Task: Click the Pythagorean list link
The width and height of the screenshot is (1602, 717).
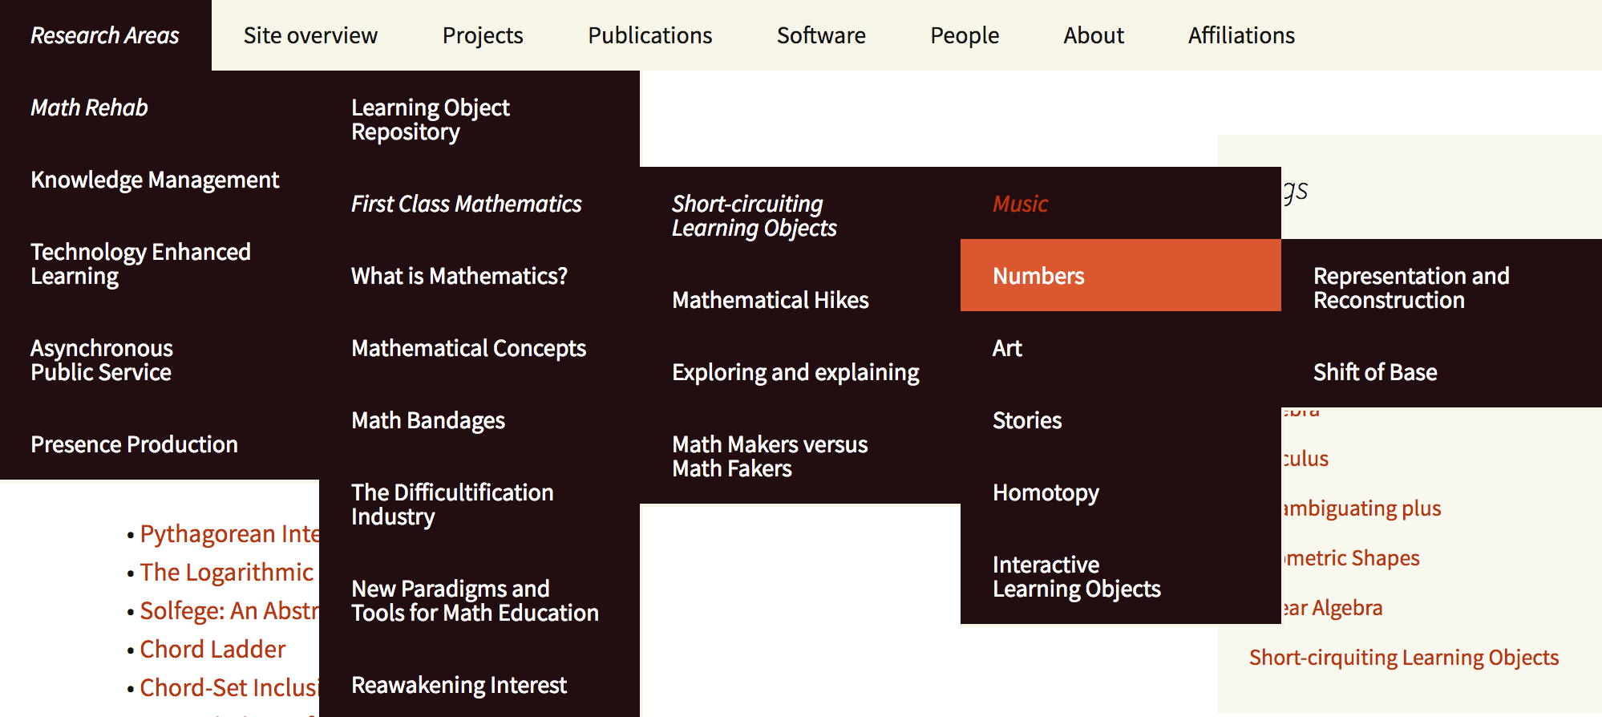Action: coord(229,534)
